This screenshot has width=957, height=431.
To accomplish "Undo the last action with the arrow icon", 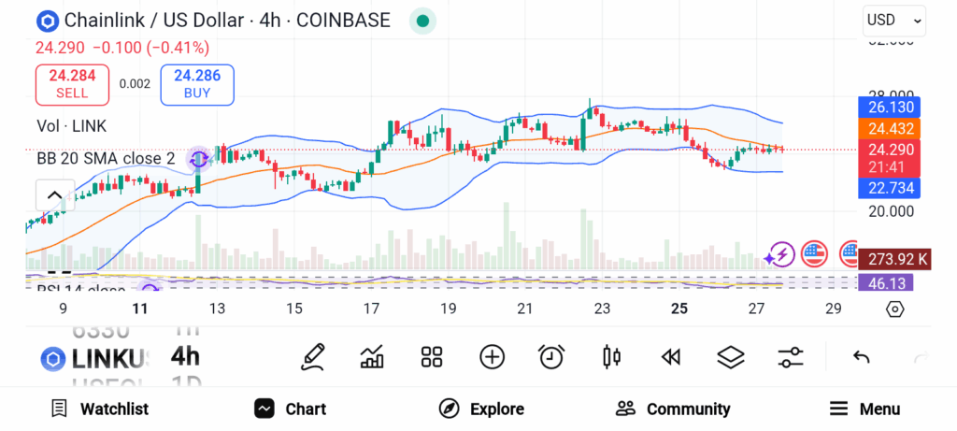I will tap(861, 357).
